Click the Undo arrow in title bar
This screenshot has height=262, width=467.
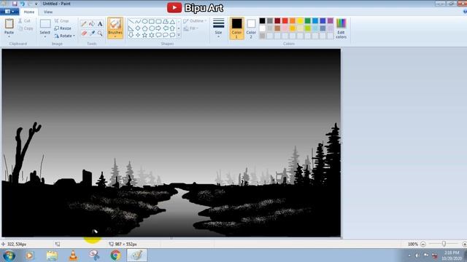(x=22, y=4)
